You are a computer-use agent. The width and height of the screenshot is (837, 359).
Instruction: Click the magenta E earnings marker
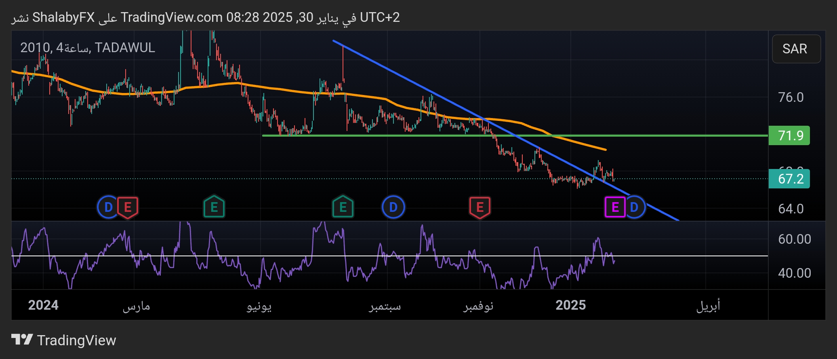[x=614, y=207]
